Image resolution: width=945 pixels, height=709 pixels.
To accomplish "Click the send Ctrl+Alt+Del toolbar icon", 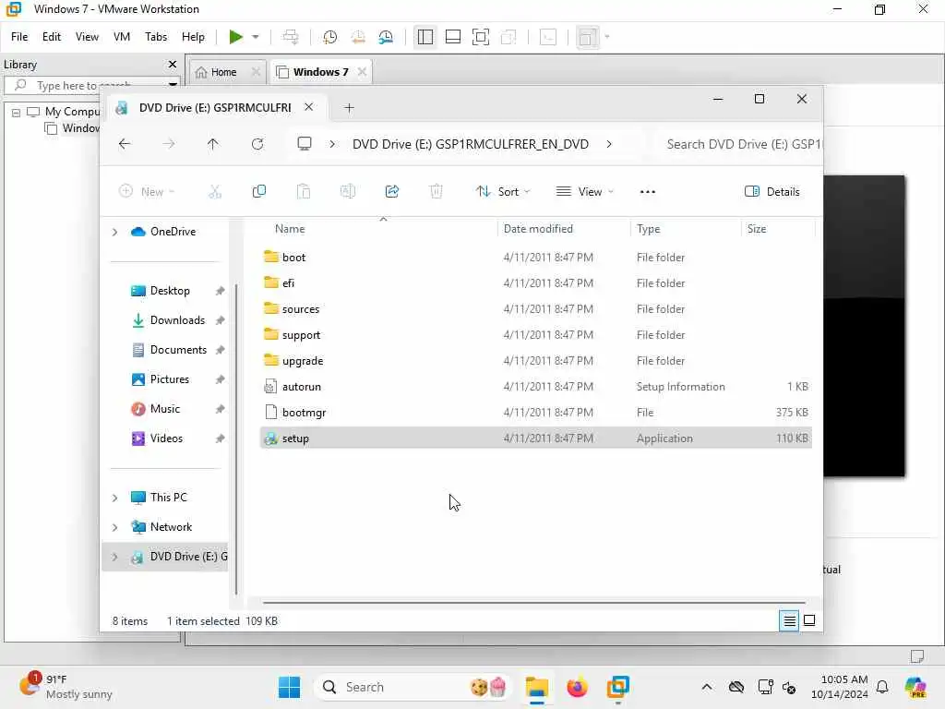I will 291,37.
